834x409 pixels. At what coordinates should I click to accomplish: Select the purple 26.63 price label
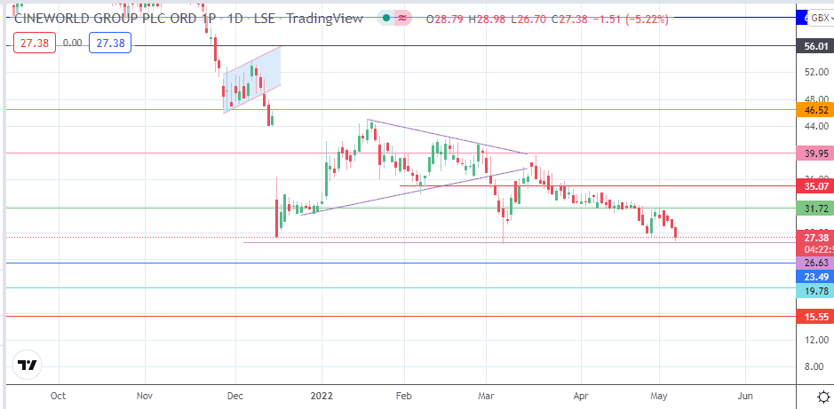point(815,263)
